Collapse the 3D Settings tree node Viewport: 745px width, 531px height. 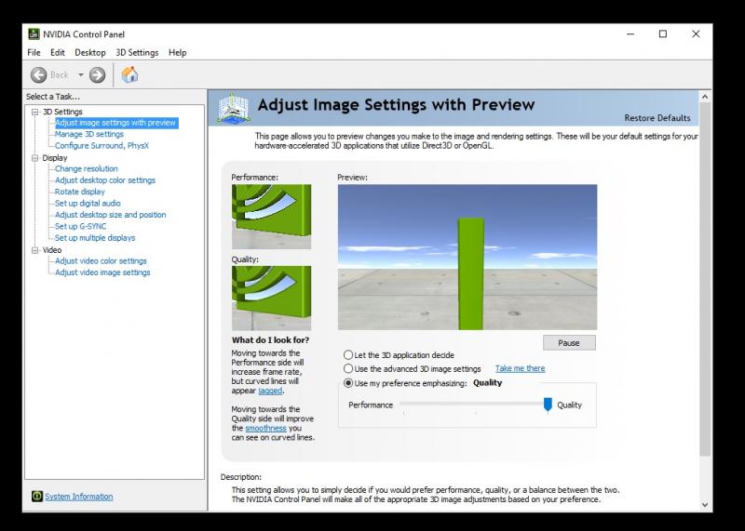coord(34,112)
